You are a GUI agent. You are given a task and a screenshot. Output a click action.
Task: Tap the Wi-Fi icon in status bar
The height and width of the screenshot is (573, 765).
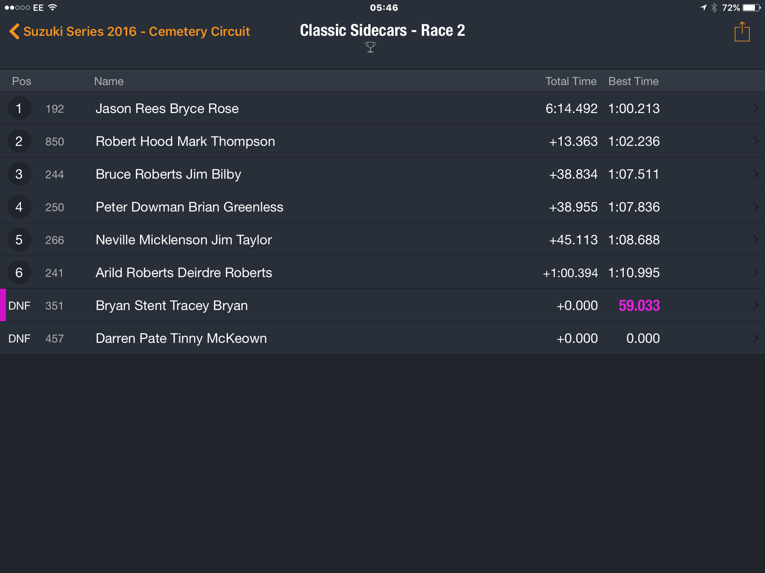(53, 7)
